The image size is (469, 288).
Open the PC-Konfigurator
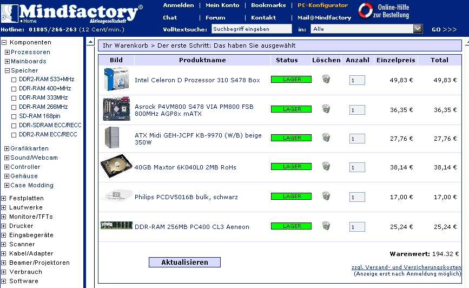[x=322, y=5]
